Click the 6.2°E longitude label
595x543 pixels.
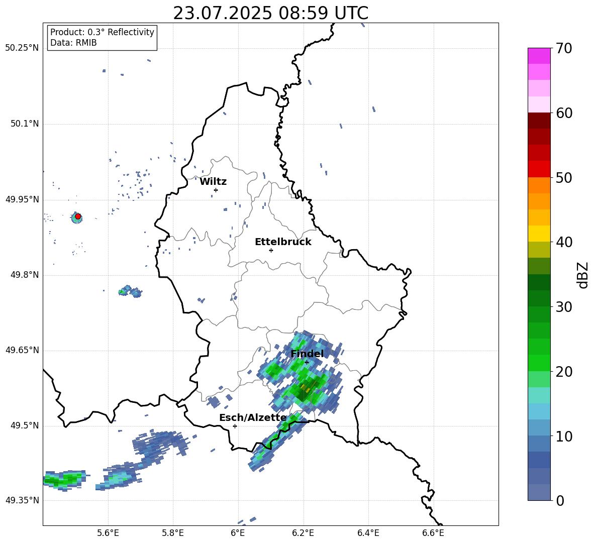303,533
